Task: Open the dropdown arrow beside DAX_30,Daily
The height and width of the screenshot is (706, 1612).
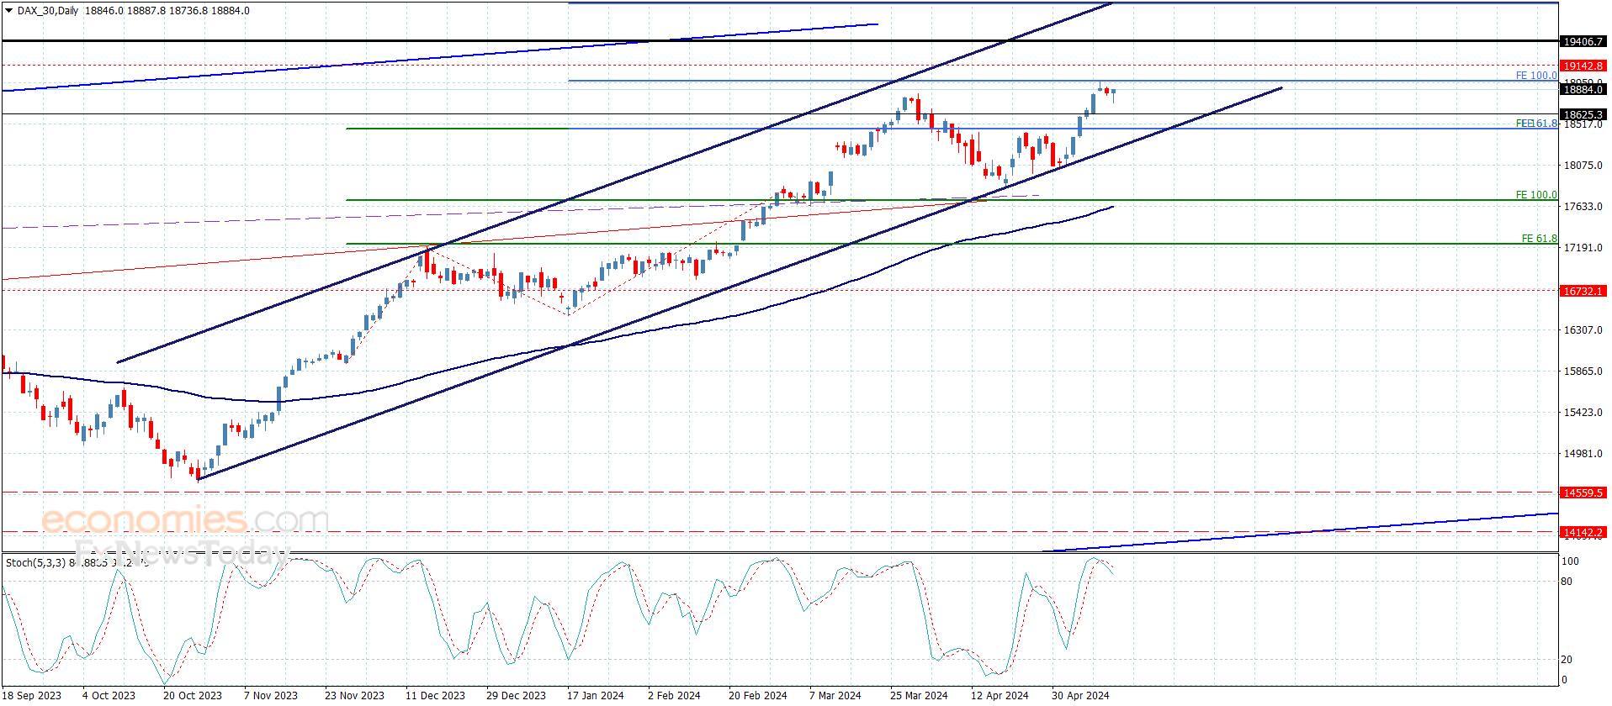Action: click(x=9, y=11)
